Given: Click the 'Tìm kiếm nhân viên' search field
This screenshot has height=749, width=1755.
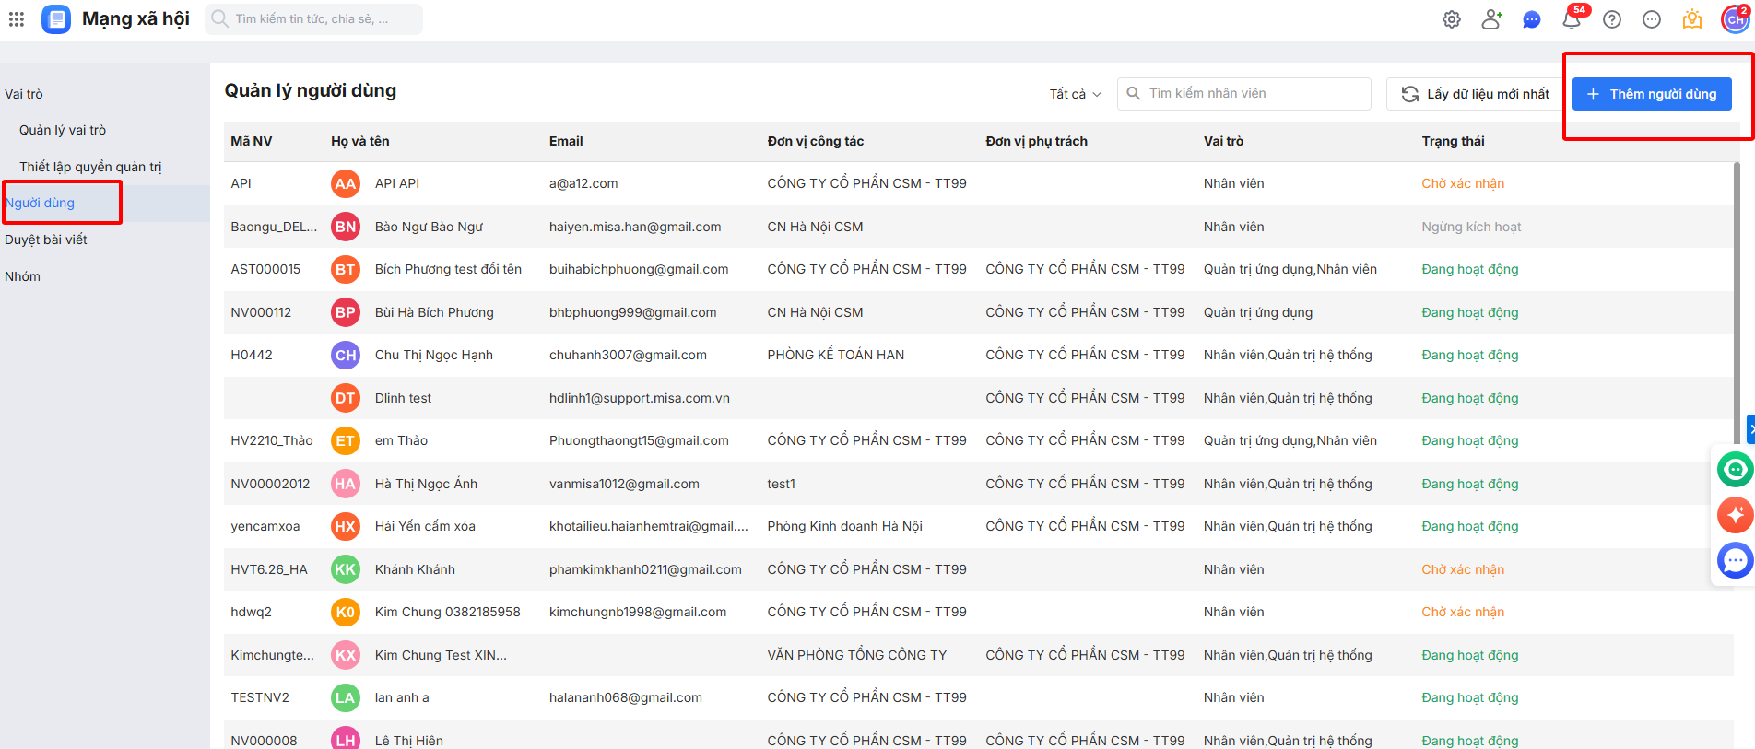Looking at the screenshot, I should [x=1254, y=94].
